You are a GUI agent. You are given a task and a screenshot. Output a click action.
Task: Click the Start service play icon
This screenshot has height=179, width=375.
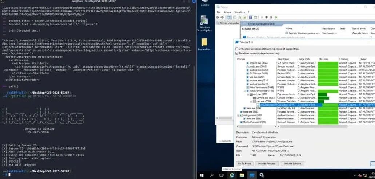point(262,17)
